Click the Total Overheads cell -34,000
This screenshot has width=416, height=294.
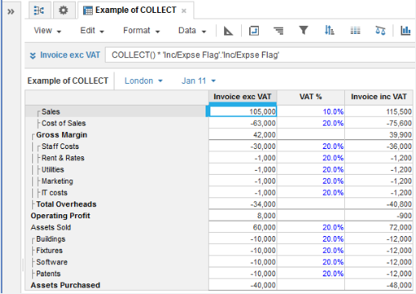pos(243,205)
